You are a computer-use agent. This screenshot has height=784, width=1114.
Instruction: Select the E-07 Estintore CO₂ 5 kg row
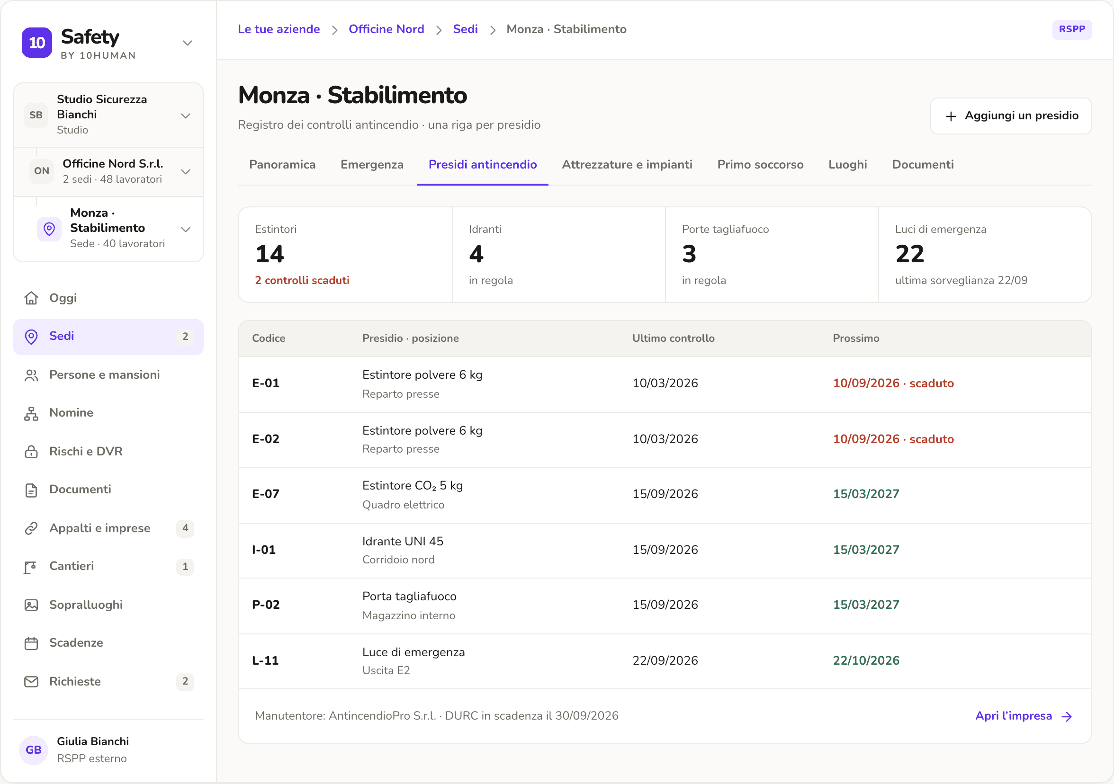click(x=665, y=495)
